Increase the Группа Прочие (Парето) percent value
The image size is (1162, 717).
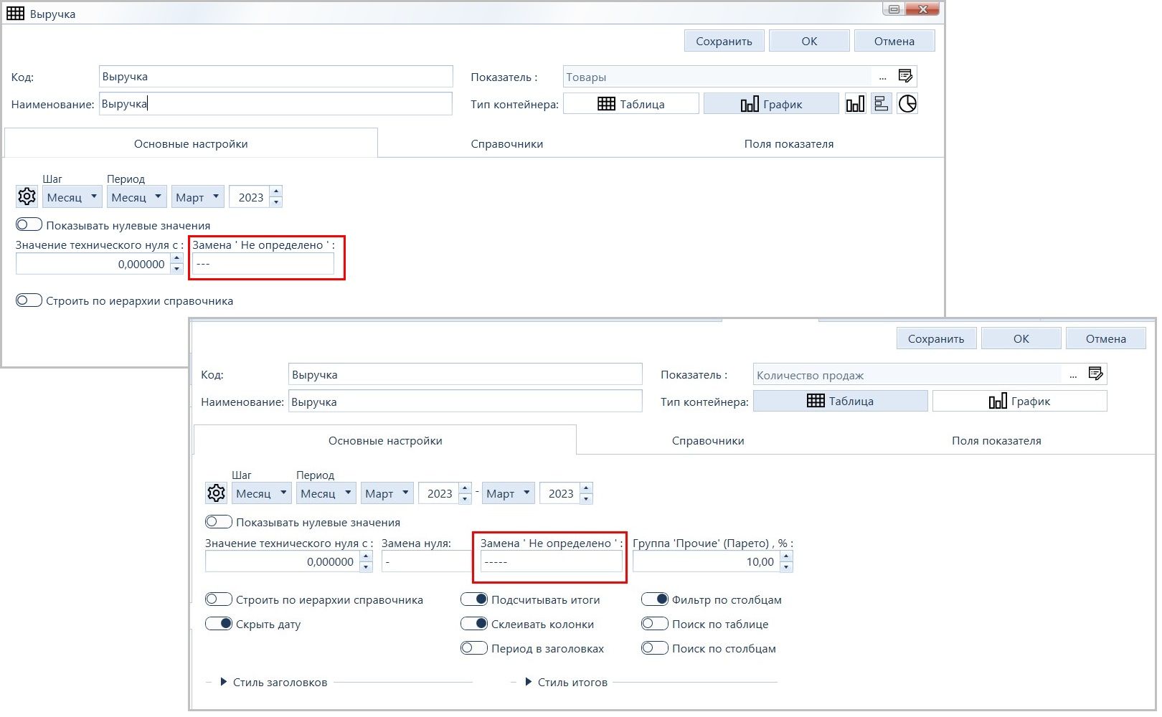tap(787, 556)
